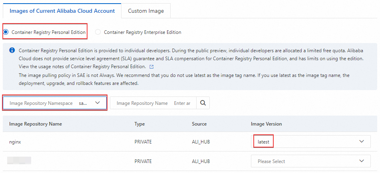Click the nginx repository name

(16, 142)
